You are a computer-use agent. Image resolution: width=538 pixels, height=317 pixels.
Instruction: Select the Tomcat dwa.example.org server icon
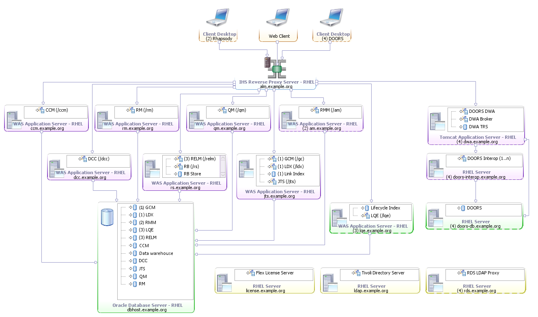[437, 121]
